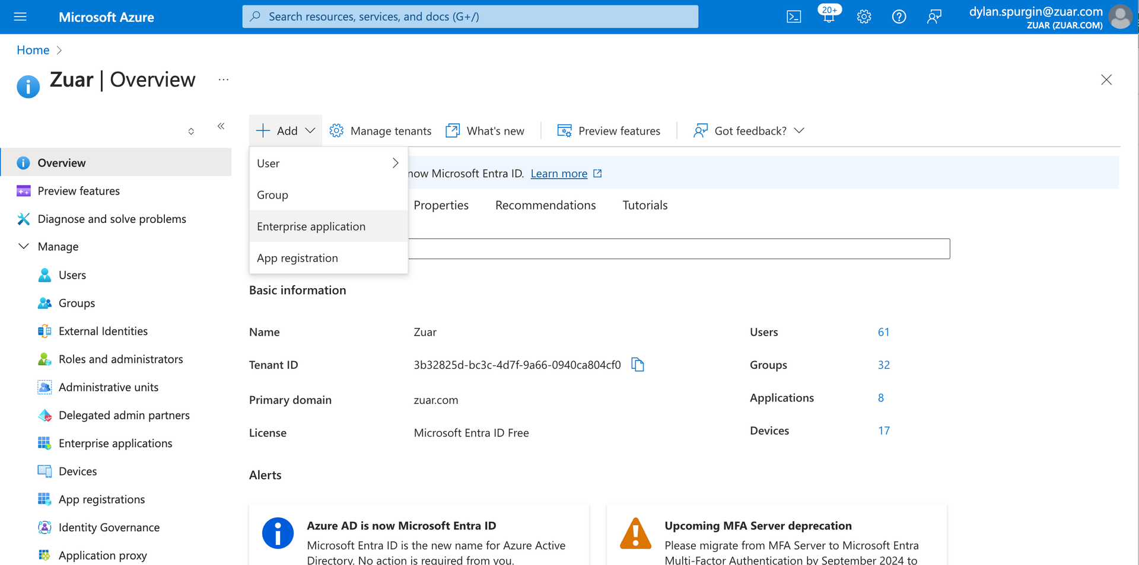Open the ellipsis more options next to Overview
Image resolution: width=1139 pixels, height=565 pixels.
click(x=224, y=79)
